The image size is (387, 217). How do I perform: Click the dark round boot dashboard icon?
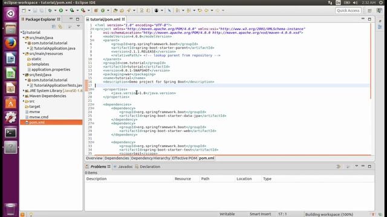click(x=156, y=11)
